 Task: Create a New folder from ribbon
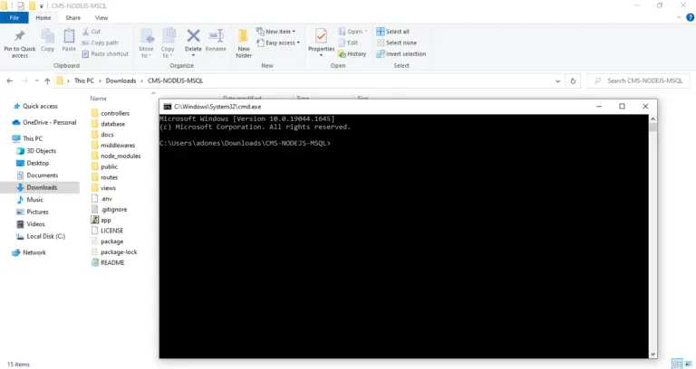click(x=243, y=43)
